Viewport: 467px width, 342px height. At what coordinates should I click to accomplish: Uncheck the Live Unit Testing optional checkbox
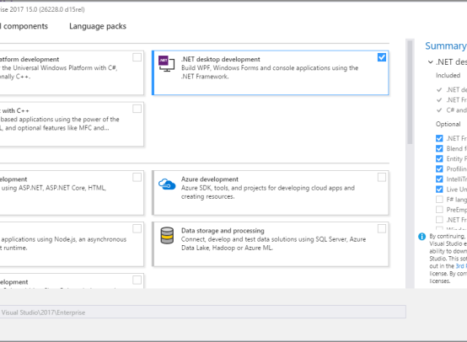click(x=439, y=189)
